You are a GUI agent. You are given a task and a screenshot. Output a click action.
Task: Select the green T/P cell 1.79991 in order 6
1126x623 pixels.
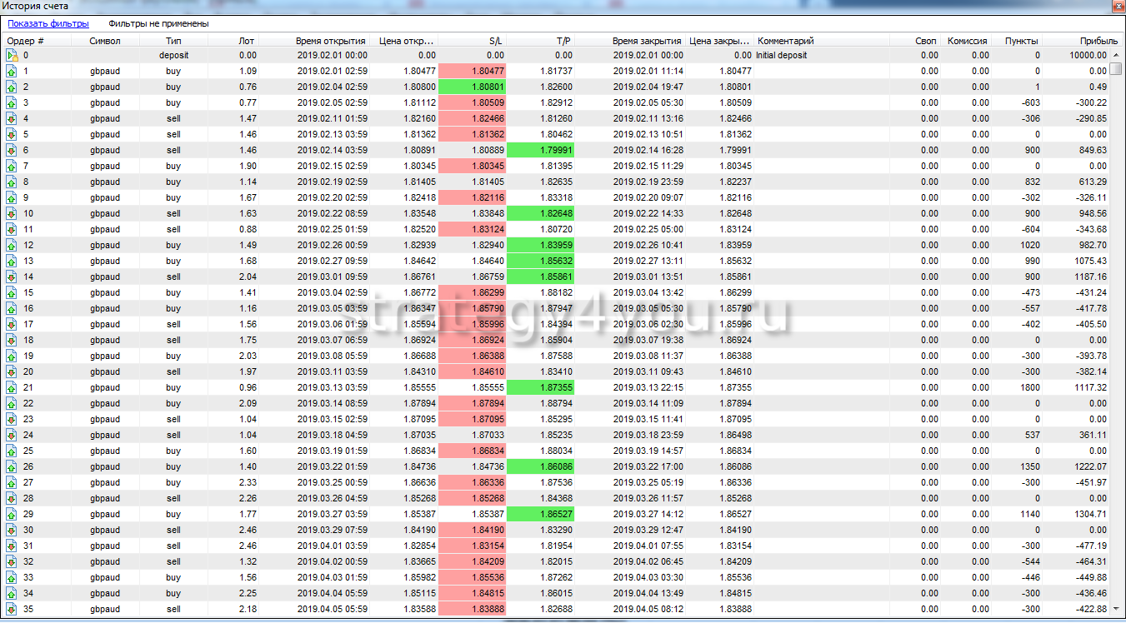coord(540,151)
